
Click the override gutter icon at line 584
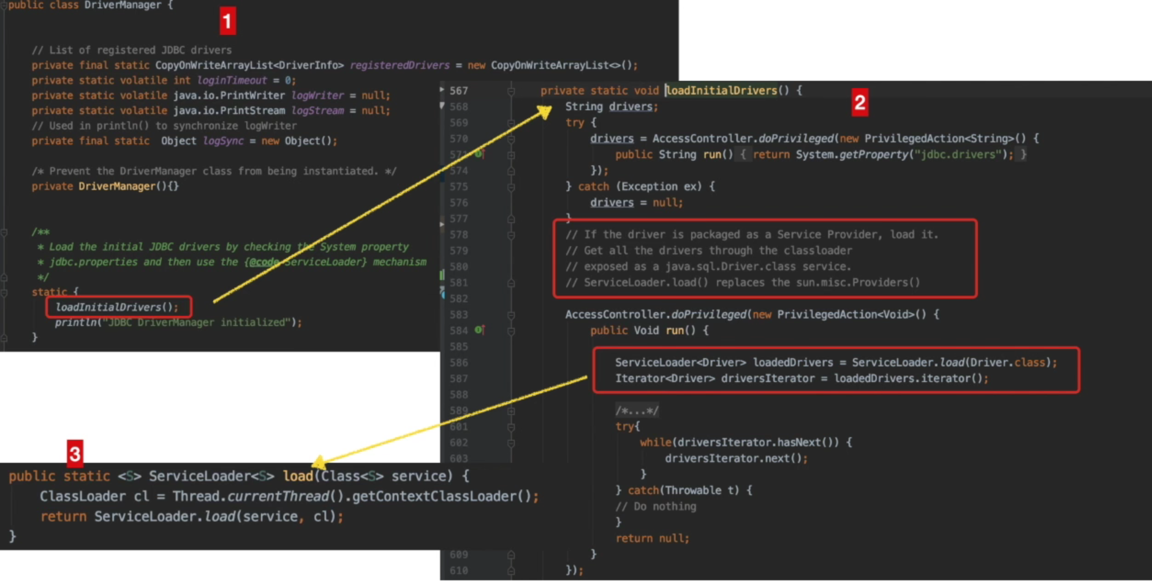pyautogui.click(x=479, y=330)
